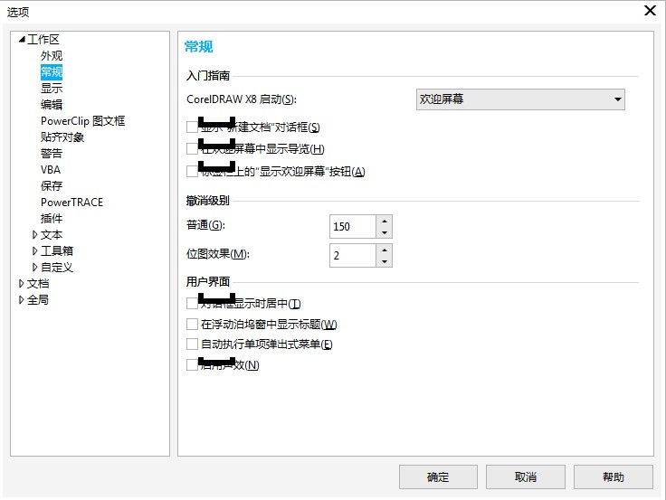The width and height of the screenshot is (666, 500).
Task: Expand the 文档 tree node
Action: coord(21,283)
